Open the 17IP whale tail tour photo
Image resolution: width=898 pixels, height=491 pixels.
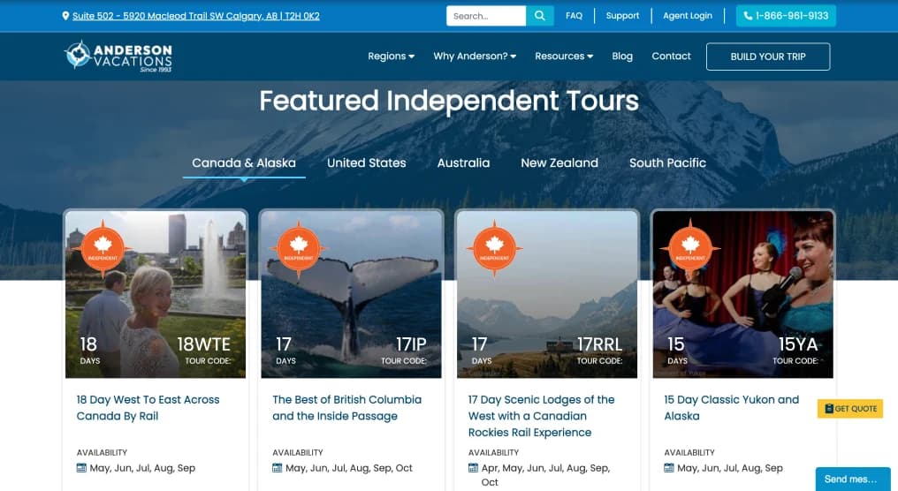pos(351,294)
